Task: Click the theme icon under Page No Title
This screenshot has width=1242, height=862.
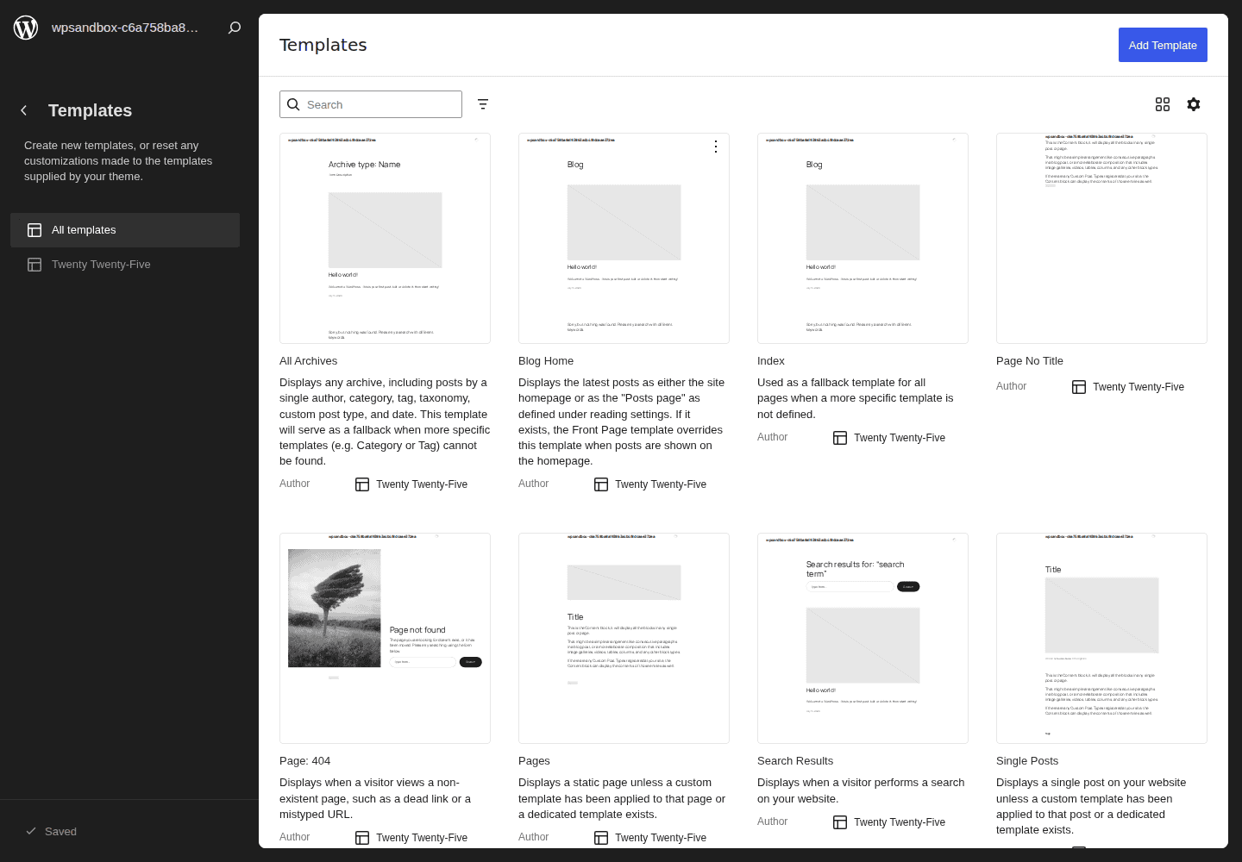Action: pyautogui.click(x=1079, y=387)
